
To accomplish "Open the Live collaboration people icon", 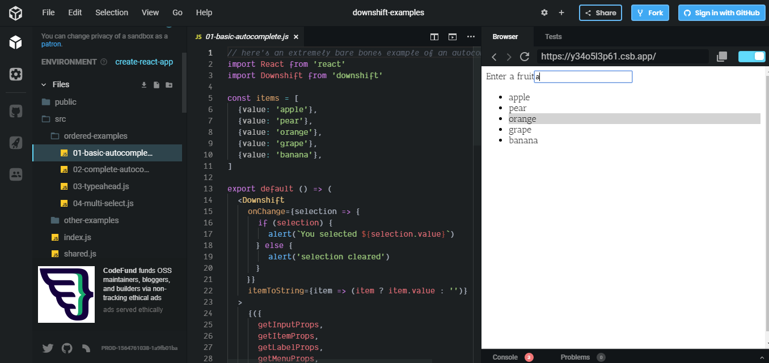I will (x=16, y=174).
